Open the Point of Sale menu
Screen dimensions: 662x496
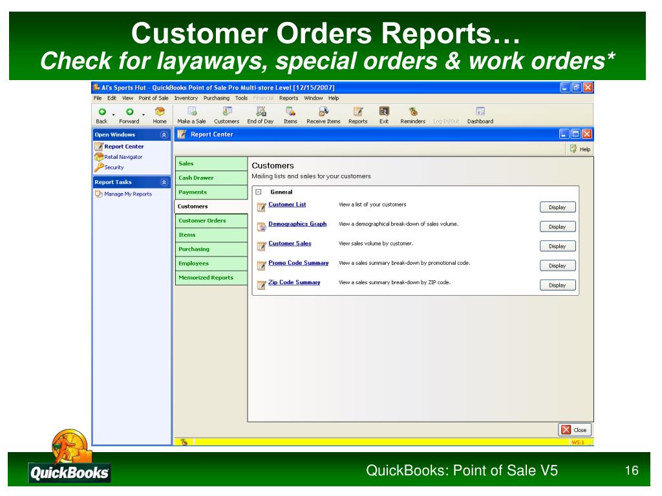click(154, 98)
